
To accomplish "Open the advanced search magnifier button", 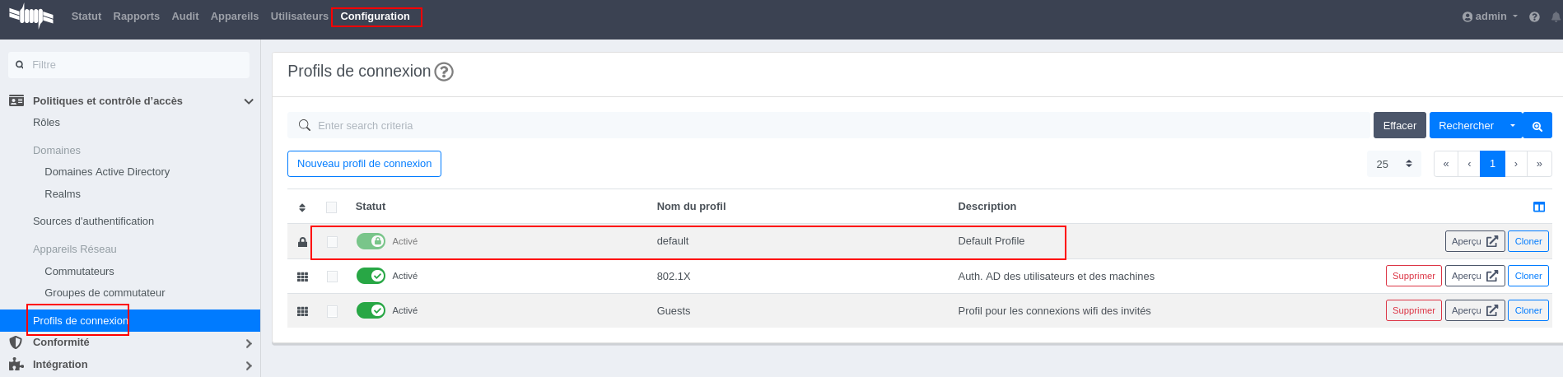I will click(1537, 125).
